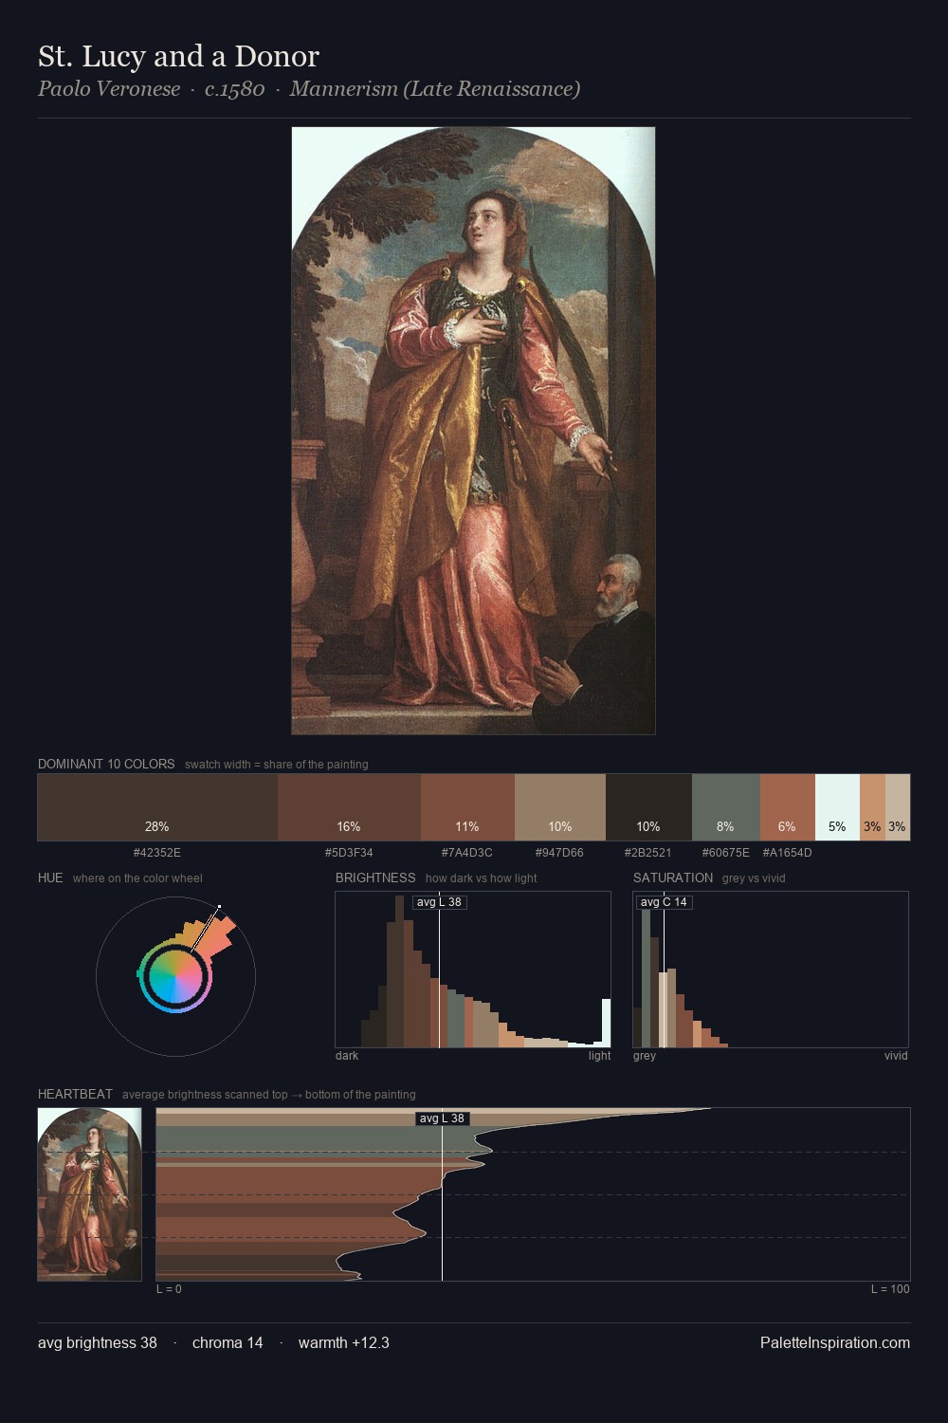Image resolution: width=948 pixels, height=1423 pixels.
Task: Click hex code #2B2521
Action: click(648, 853)
